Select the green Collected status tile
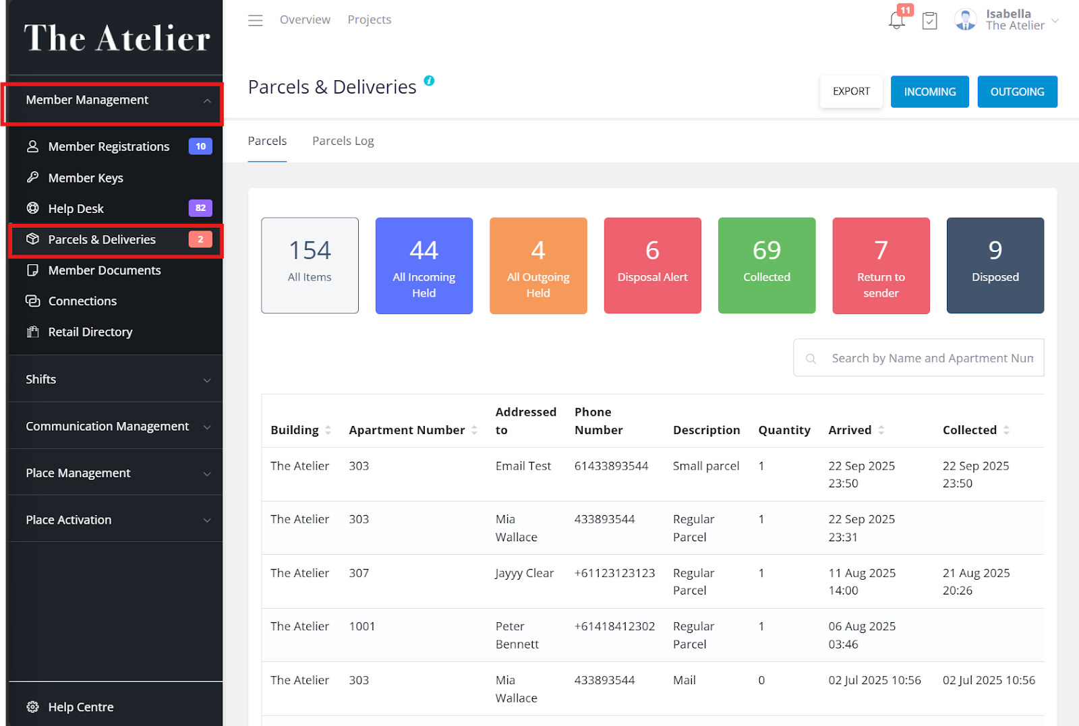The width and height of the screenshot is (1079, 726). pos(766,265)
